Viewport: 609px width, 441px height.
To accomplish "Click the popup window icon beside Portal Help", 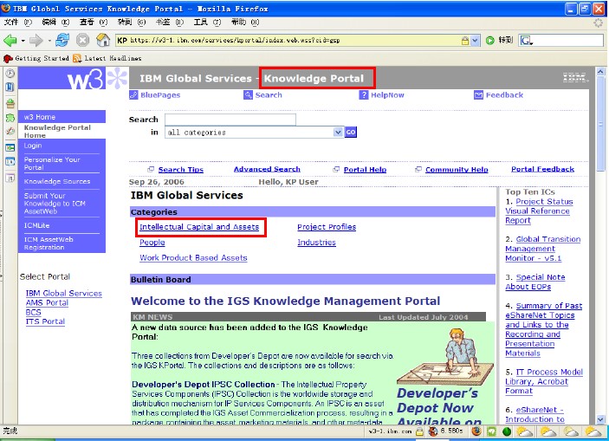I will pyautogui.click(x=336, y=170).
